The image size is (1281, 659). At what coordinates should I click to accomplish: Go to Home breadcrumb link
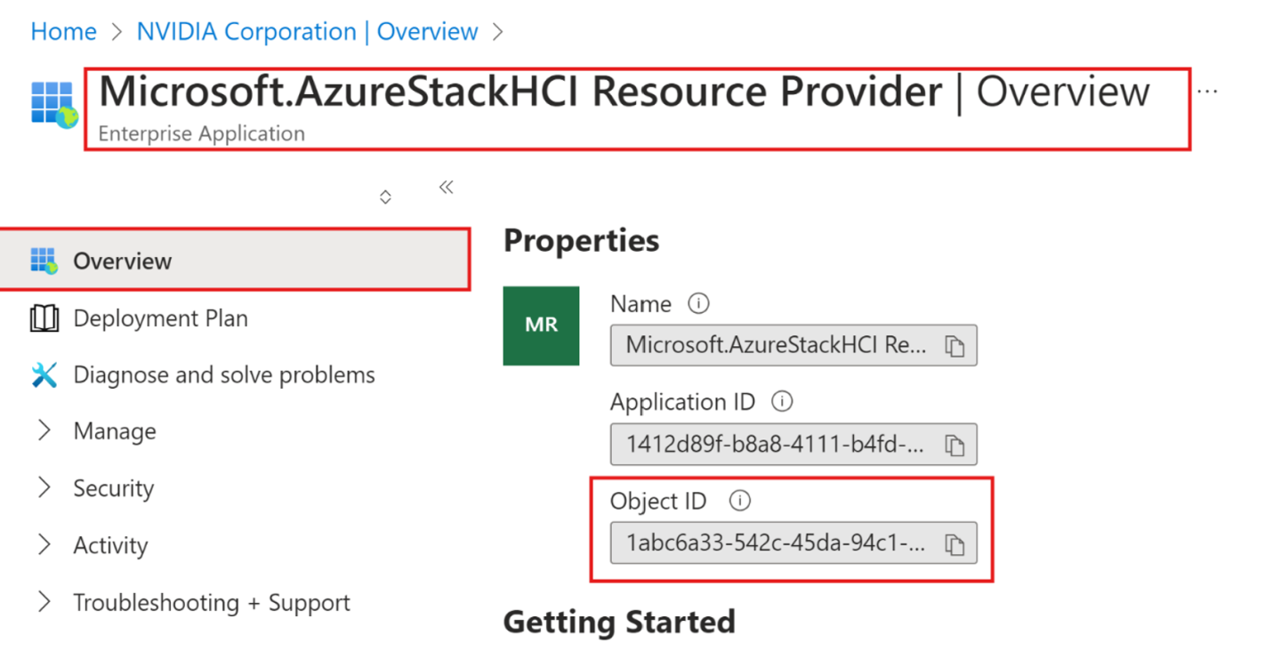pyautogui.click(x=63, y=32)
